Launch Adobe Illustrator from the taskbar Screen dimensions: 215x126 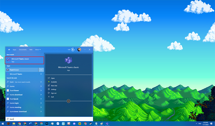[x=8, y=124]
